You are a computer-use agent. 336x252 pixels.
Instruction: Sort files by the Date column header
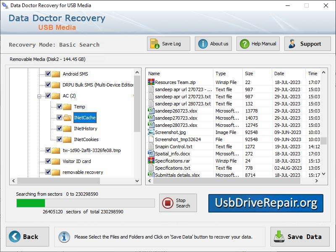289,73
